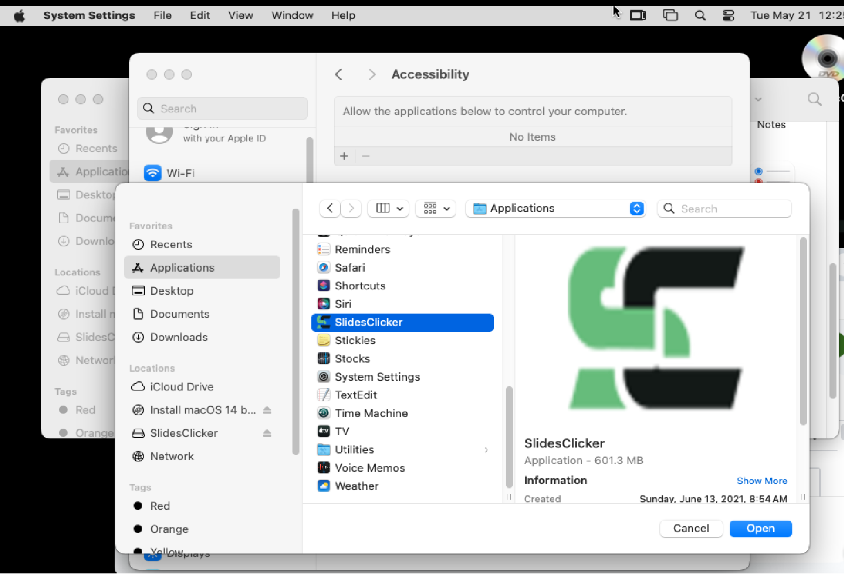Select the TV app entry
The image size is (844, 575).
(x=402, y=431)
